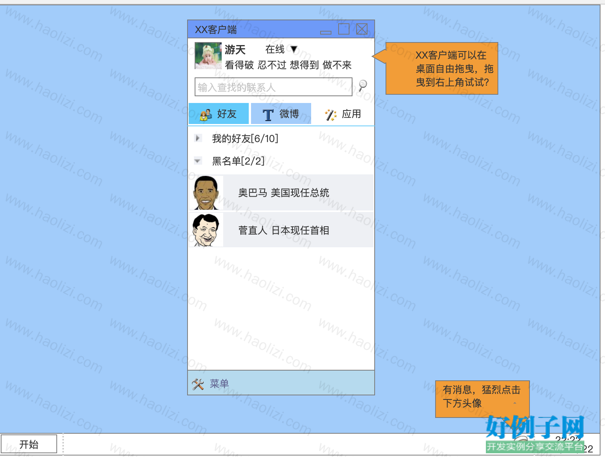
Task: Click the tools icon beside 菜单
Action: tap(198, 384)
